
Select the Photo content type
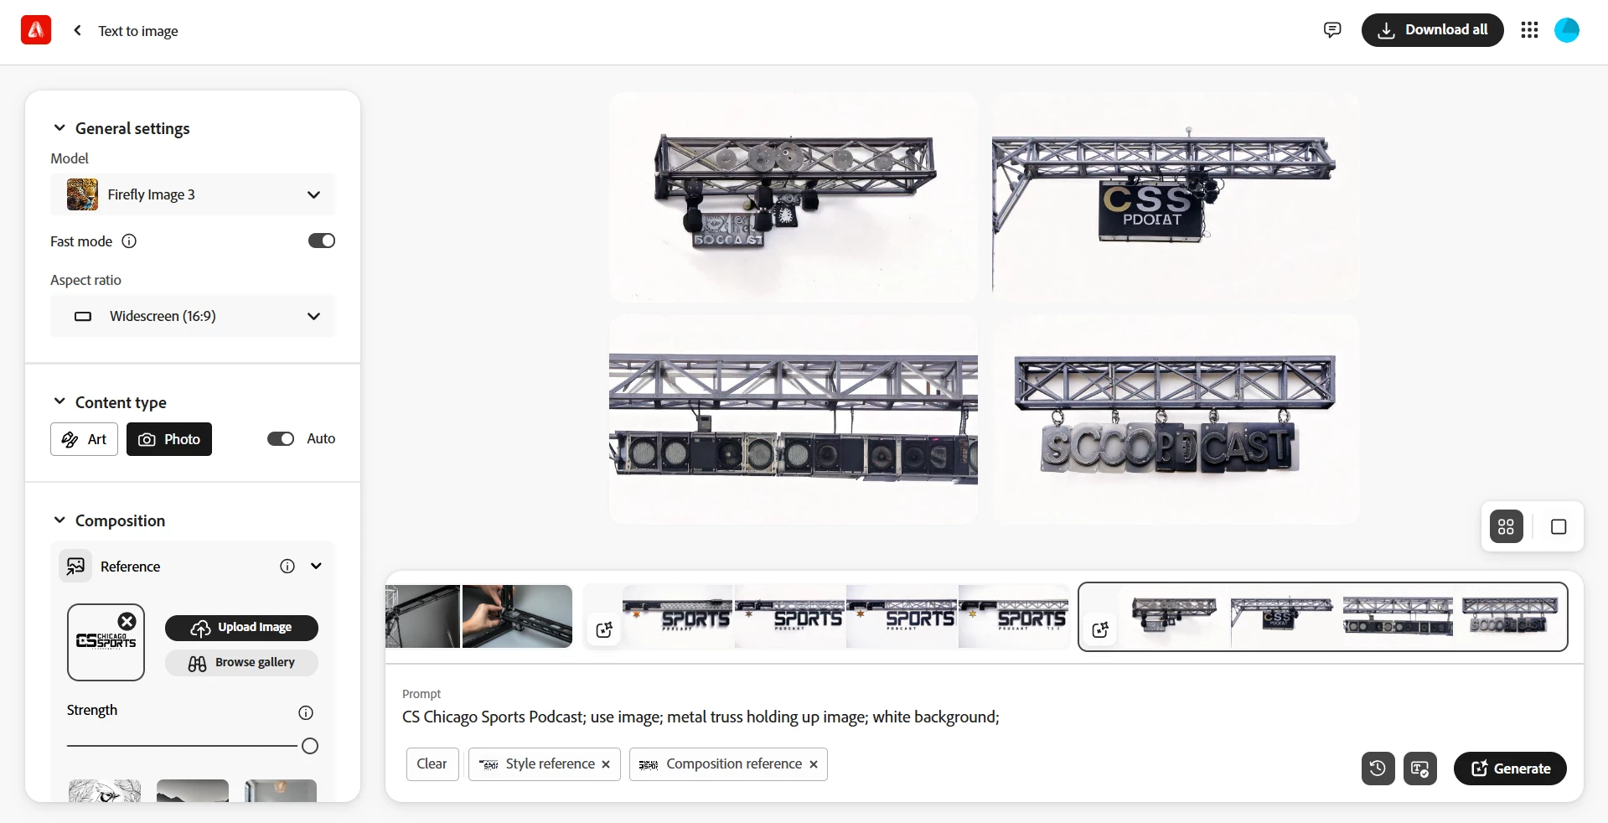[x=169, y=439]
